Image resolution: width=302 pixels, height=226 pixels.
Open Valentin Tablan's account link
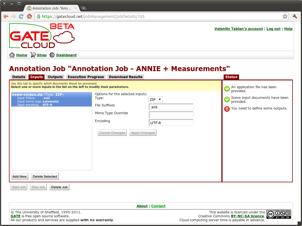[238, 29]
